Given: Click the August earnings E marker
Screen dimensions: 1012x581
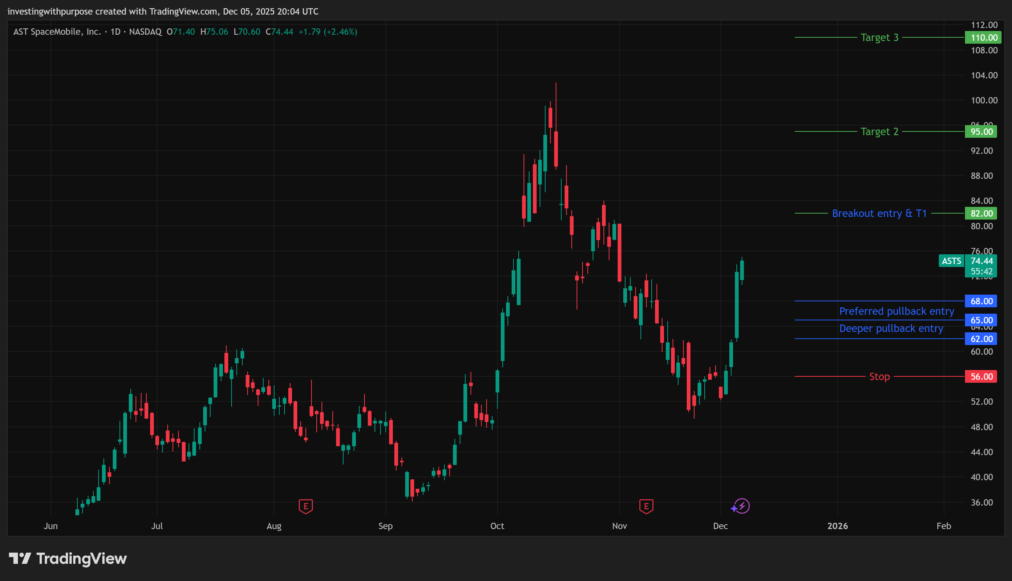Looking at the screenshot, I should 306,506.
